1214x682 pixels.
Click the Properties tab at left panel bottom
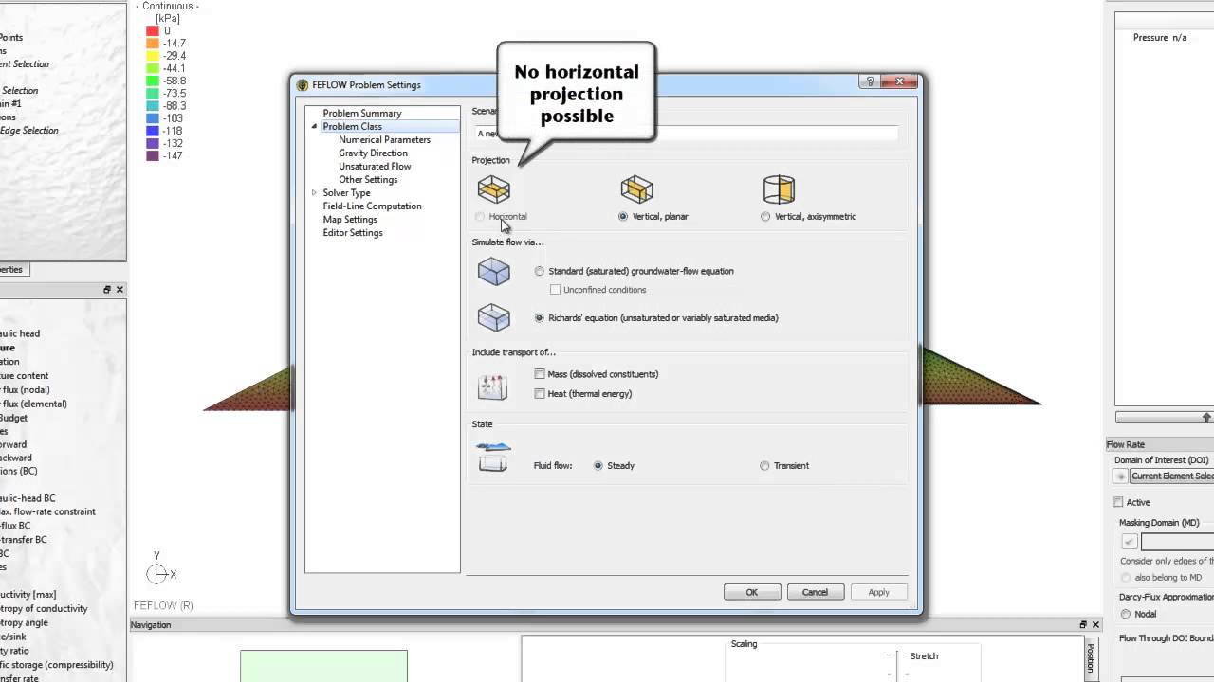(x=13, y=270)
